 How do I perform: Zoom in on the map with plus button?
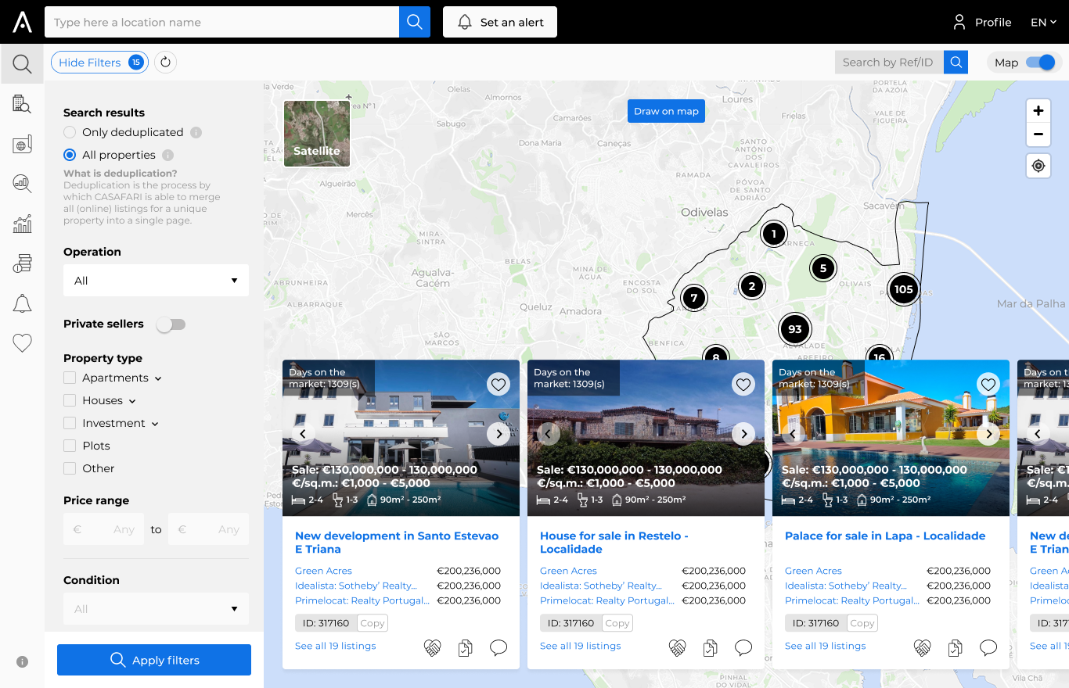click(x=1038, y=111)
